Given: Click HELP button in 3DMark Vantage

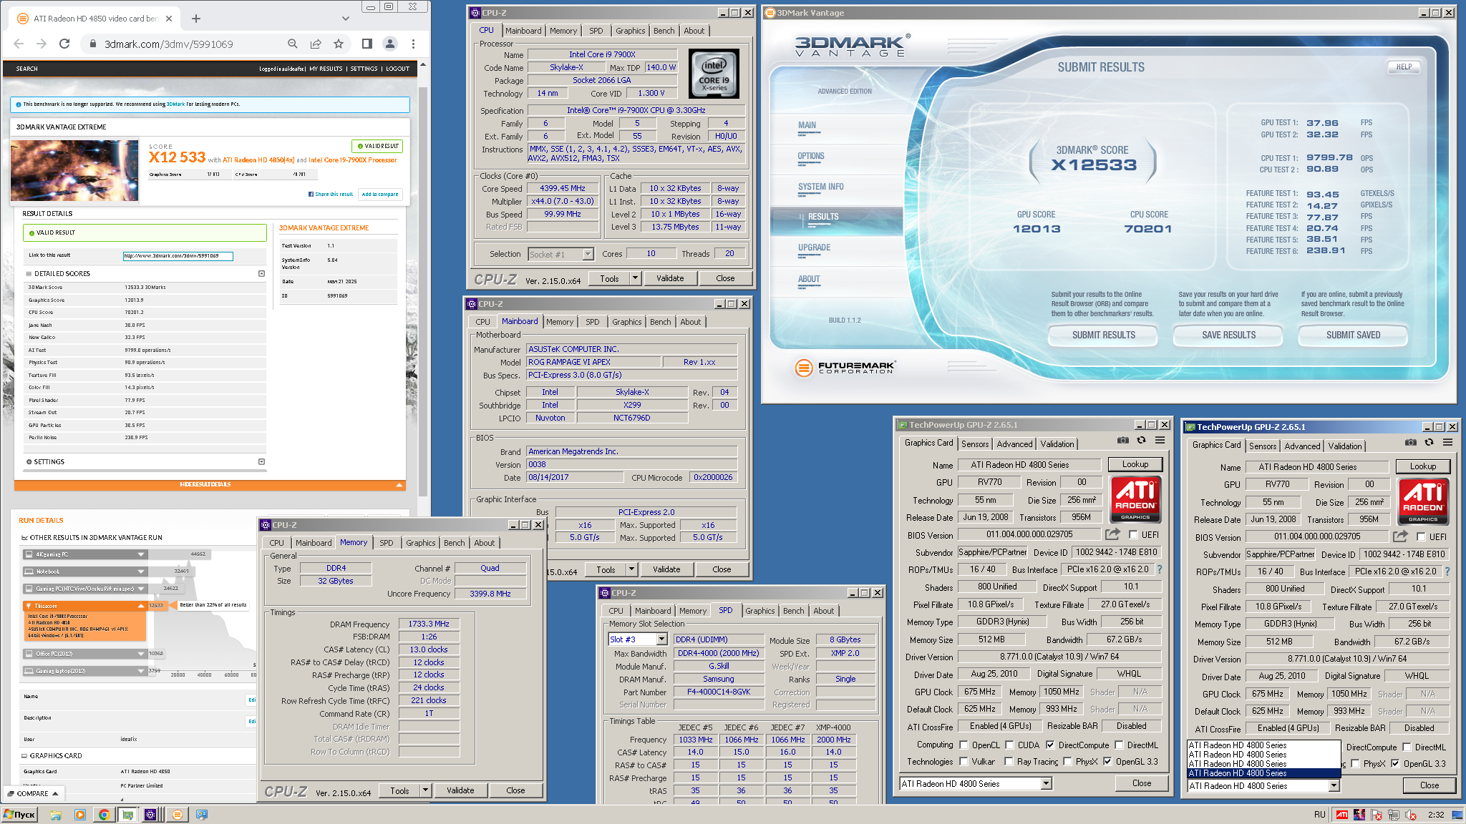Looking at the screenshot, I should pos(1404,67).
